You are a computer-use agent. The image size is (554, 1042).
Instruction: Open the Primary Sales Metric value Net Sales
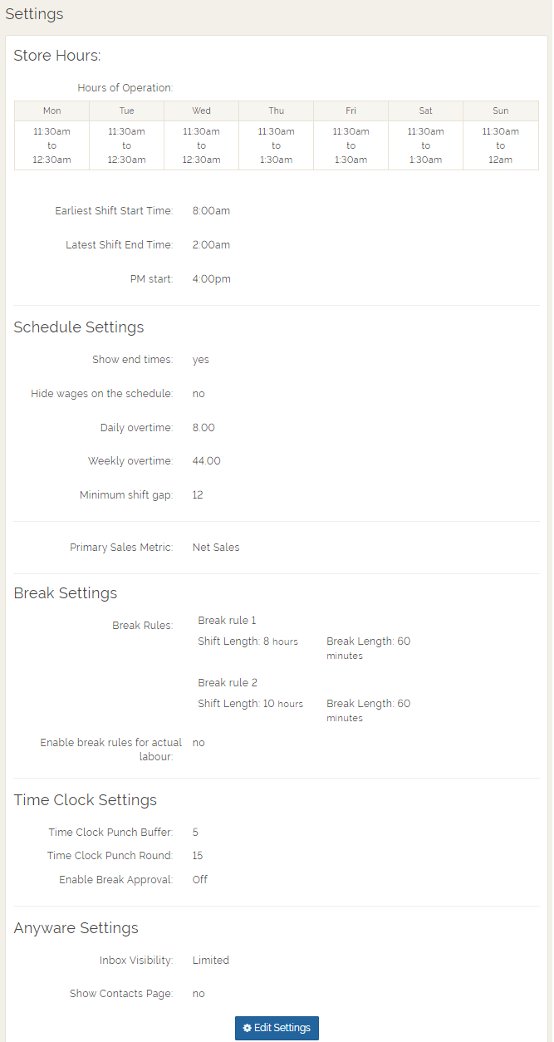tap(218, 547)
